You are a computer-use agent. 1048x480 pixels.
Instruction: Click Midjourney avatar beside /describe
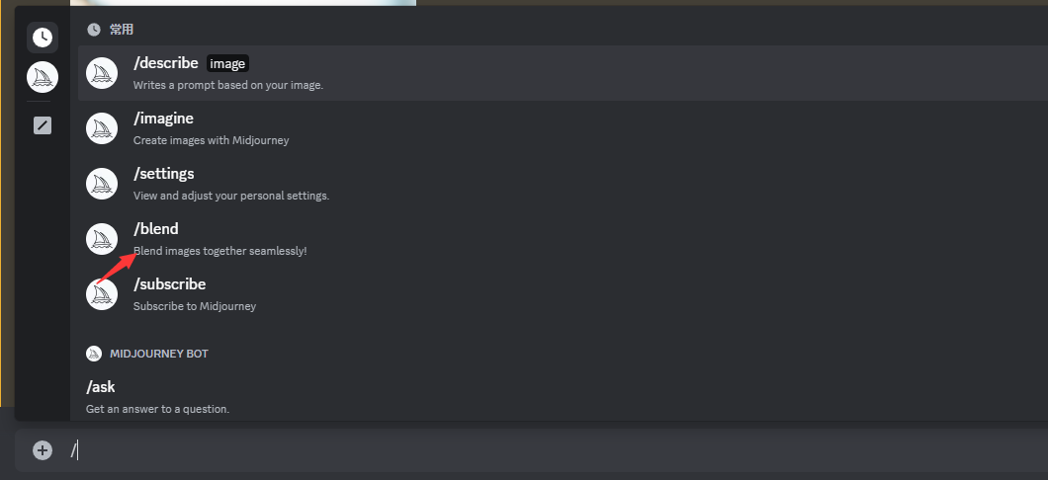pos(102,73)
